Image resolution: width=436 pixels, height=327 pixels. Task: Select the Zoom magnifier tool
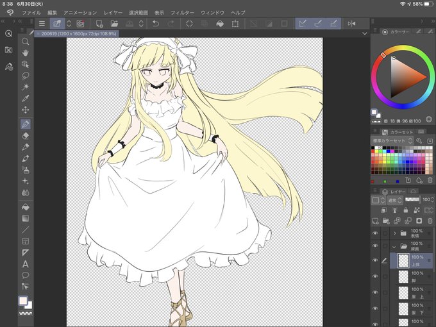[26, 42]
